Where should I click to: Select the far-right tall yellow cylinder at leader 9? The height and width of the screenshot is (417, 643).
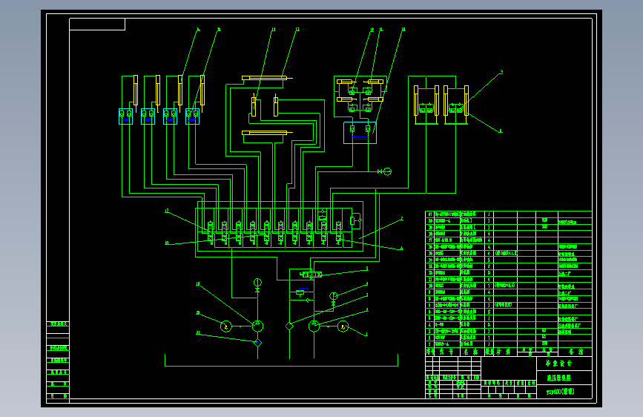(466, 102)
